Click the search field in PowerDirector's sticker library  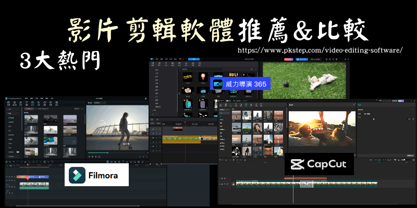(x=202, y=69)
